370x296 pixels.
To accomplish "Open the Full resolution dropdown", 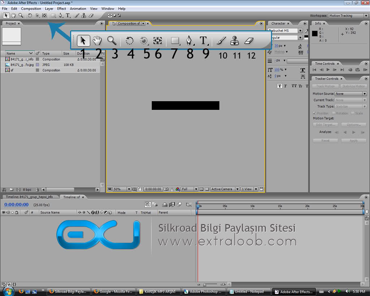I will 189,189.
